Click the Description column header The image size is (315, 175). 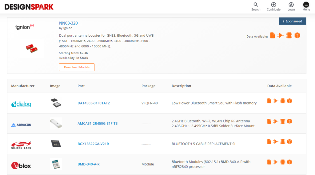(181, 86)
